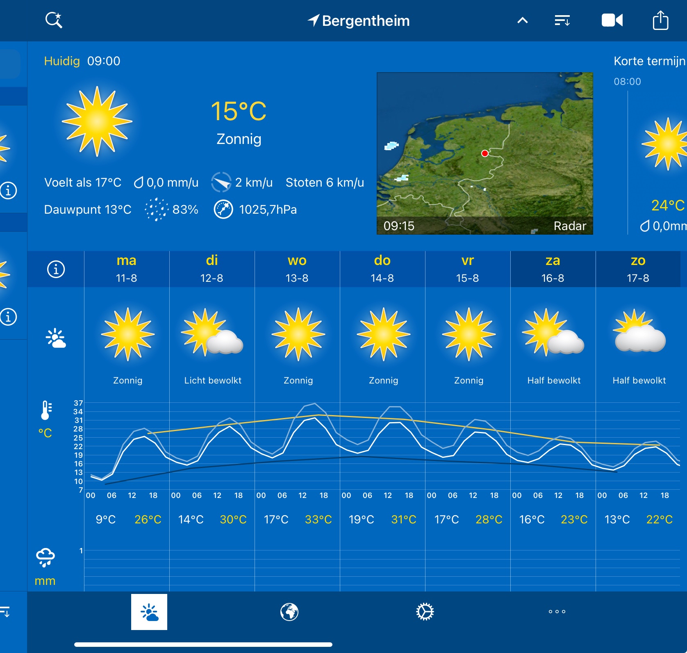Tap the precipitation rain cloud icon

pyautogui.click(x=45, y=557)
